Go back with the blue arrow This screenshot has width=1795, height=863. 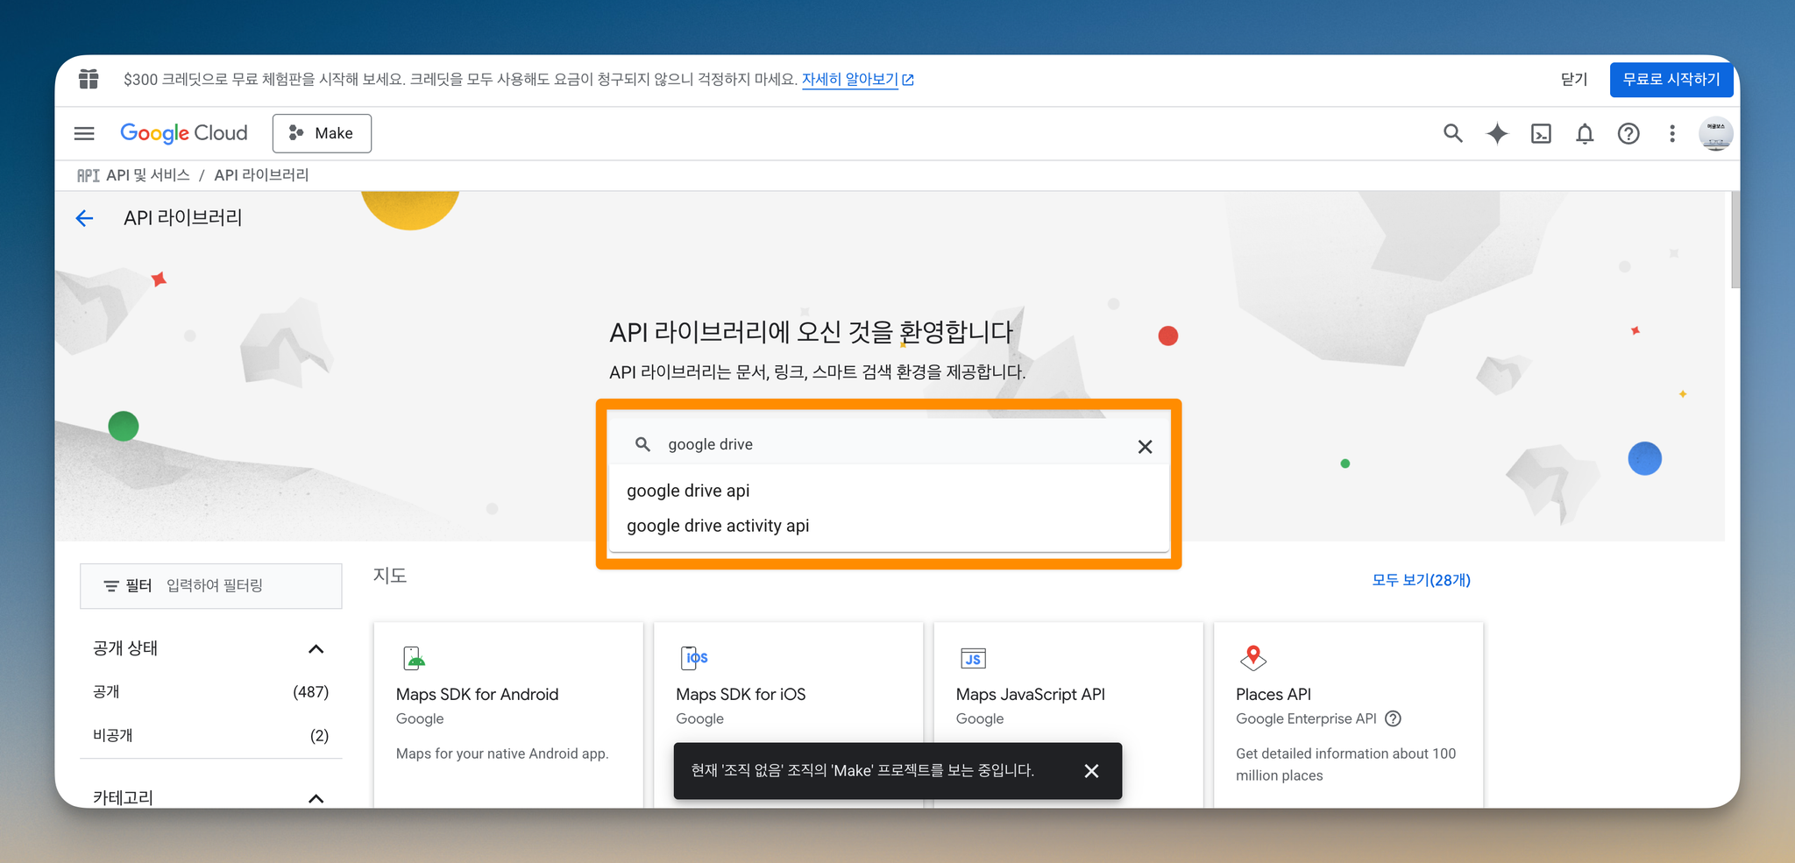coord(84,218)
